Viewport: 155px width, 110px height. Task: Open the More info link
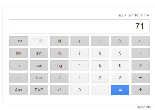pyautogui.click(x=144, y=107)
